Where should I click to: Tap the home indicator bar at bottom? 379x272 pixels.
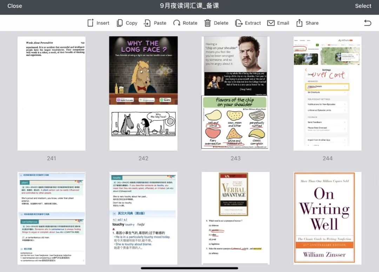[189, 268]
